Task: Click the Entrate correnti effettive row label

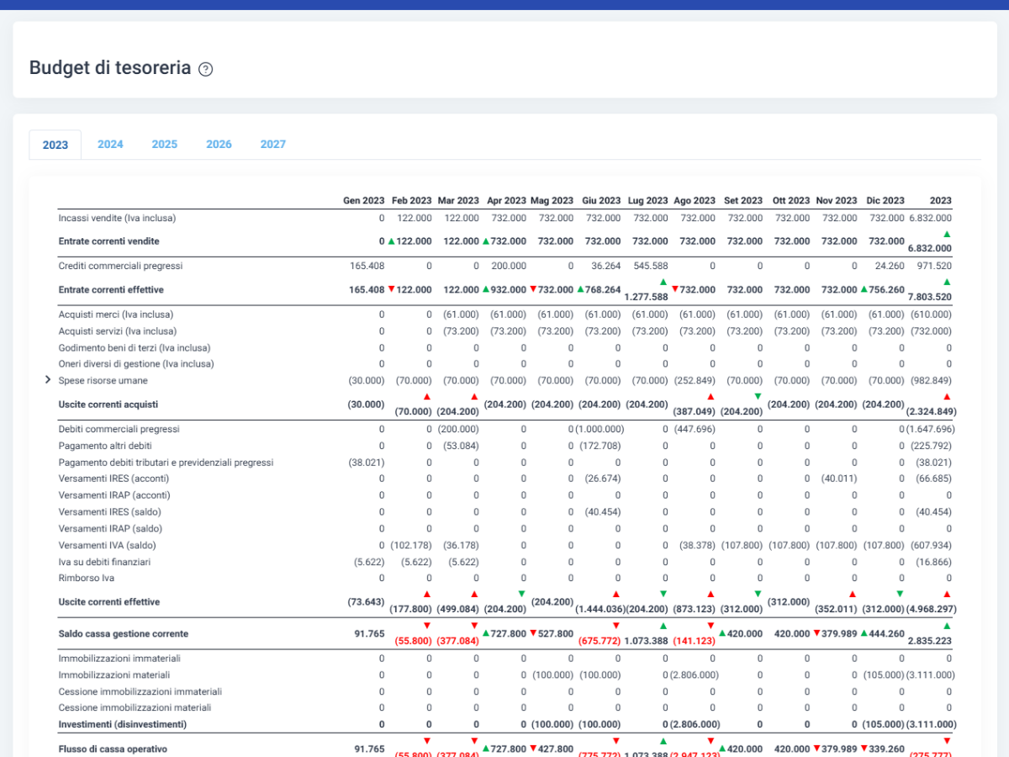Action: tap(111, 289)
